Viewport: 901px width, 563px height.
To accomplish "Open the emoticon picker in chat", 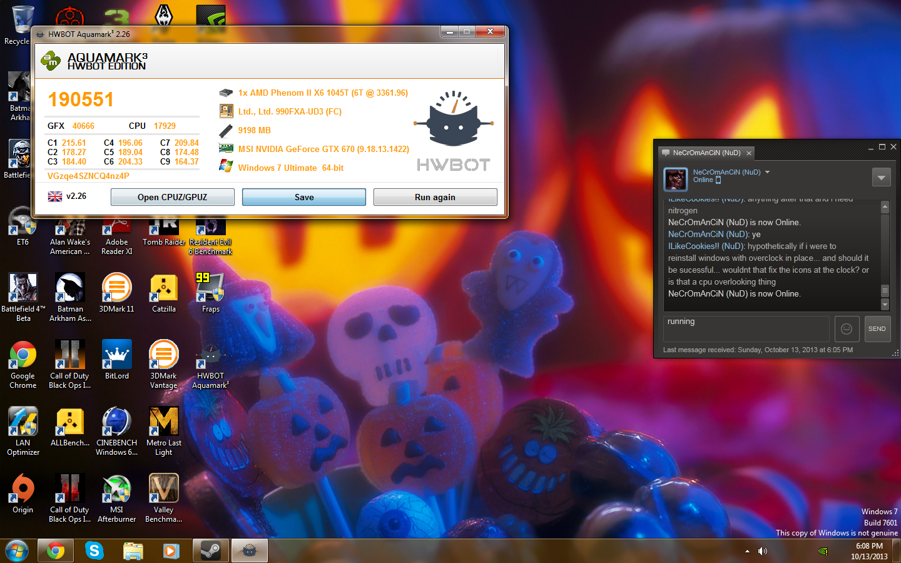I will [847, 329].
